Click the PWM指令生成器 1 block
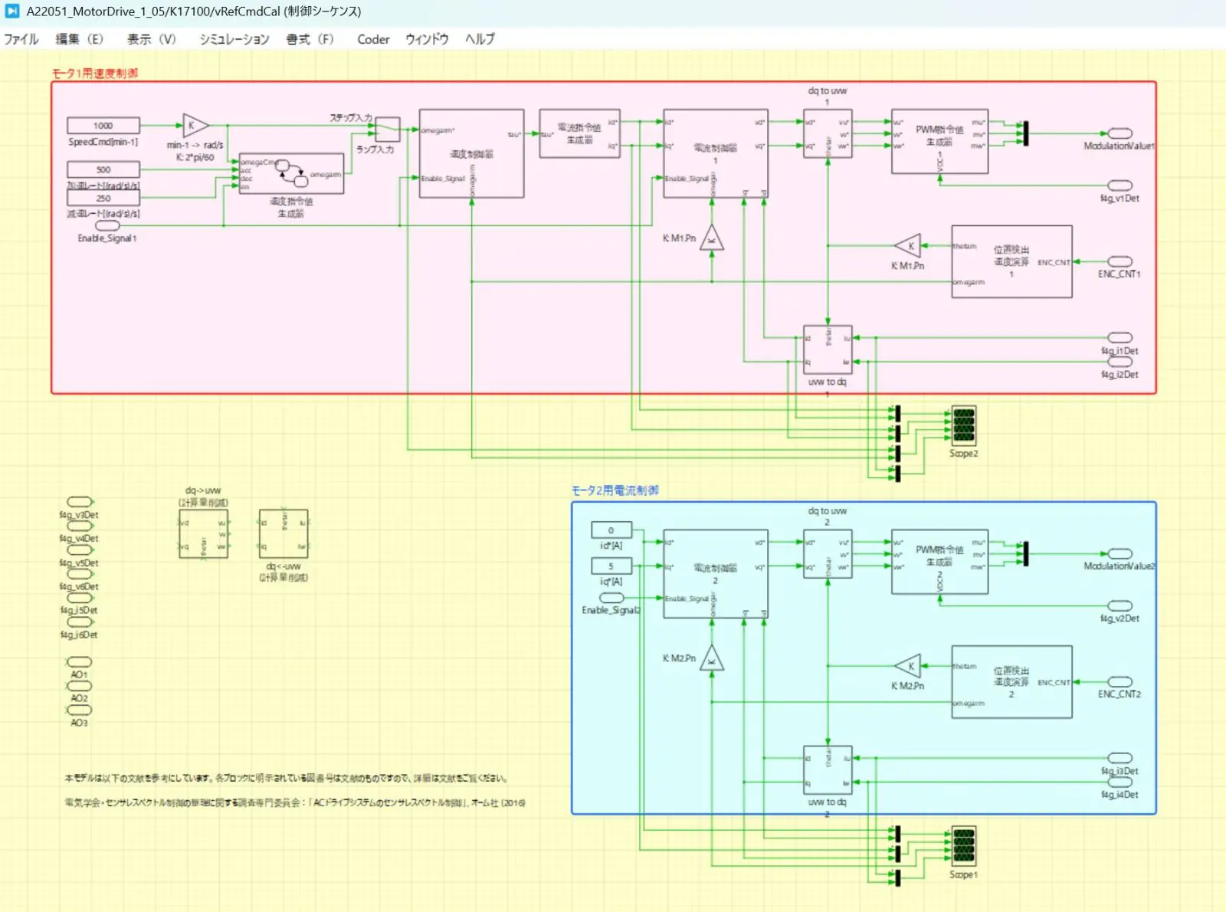The image size is (1226, 912). click(939, 141)
